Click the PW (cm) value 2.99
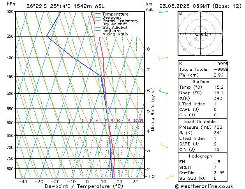 (x=219, y=75)
